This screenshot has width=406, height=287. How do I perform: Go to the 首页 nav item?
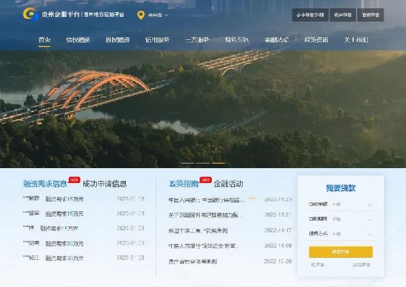[x=44, y=40]
